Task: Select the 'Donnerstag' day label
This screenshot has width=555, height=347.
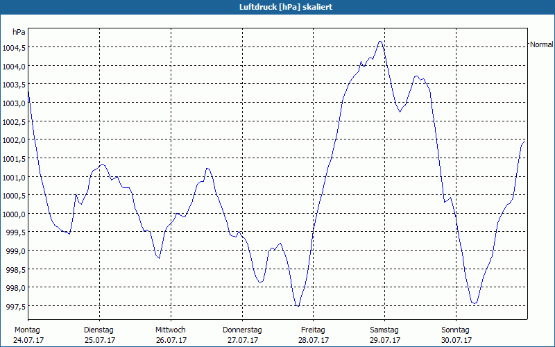Action: (242, 330)
